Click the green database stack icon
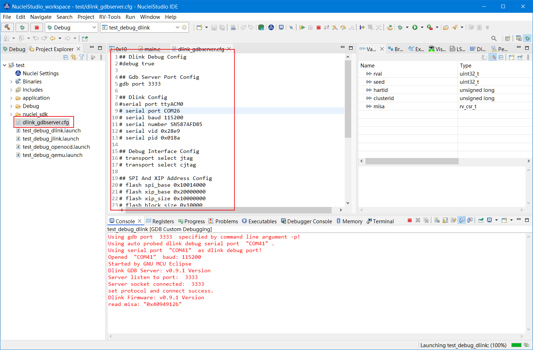533x350 pixels. [x=261, y=27]
